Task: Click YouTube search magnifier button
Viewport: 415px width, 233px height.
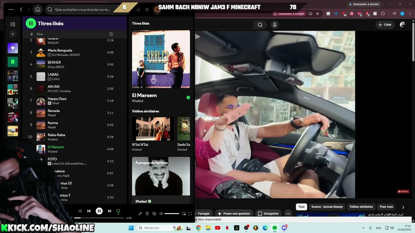Action: pyautogui.click(x=260, y=25)
